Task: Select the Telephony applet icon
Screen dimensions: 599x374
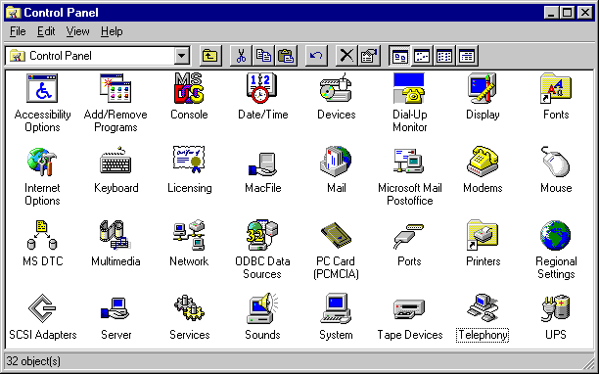Action: coord(483,308)
